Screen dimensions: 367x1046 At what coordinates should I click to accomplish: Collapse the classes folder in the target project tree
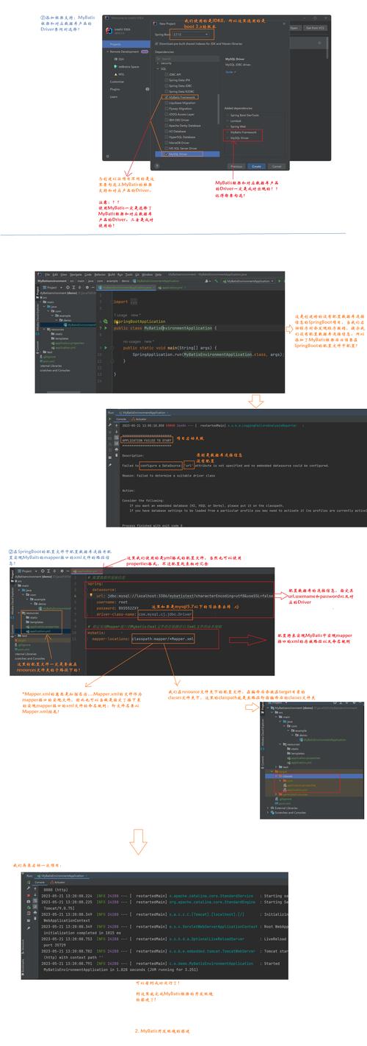click(x=276, y=776)
